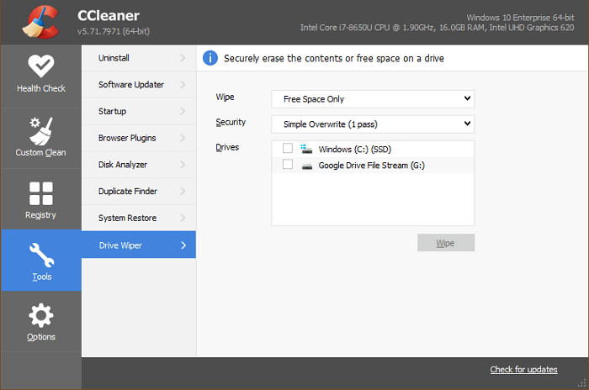This screenshot has width=589, height=390.
Task: Expand the Startup chevron arrow
Action: [x=183, y=111]
